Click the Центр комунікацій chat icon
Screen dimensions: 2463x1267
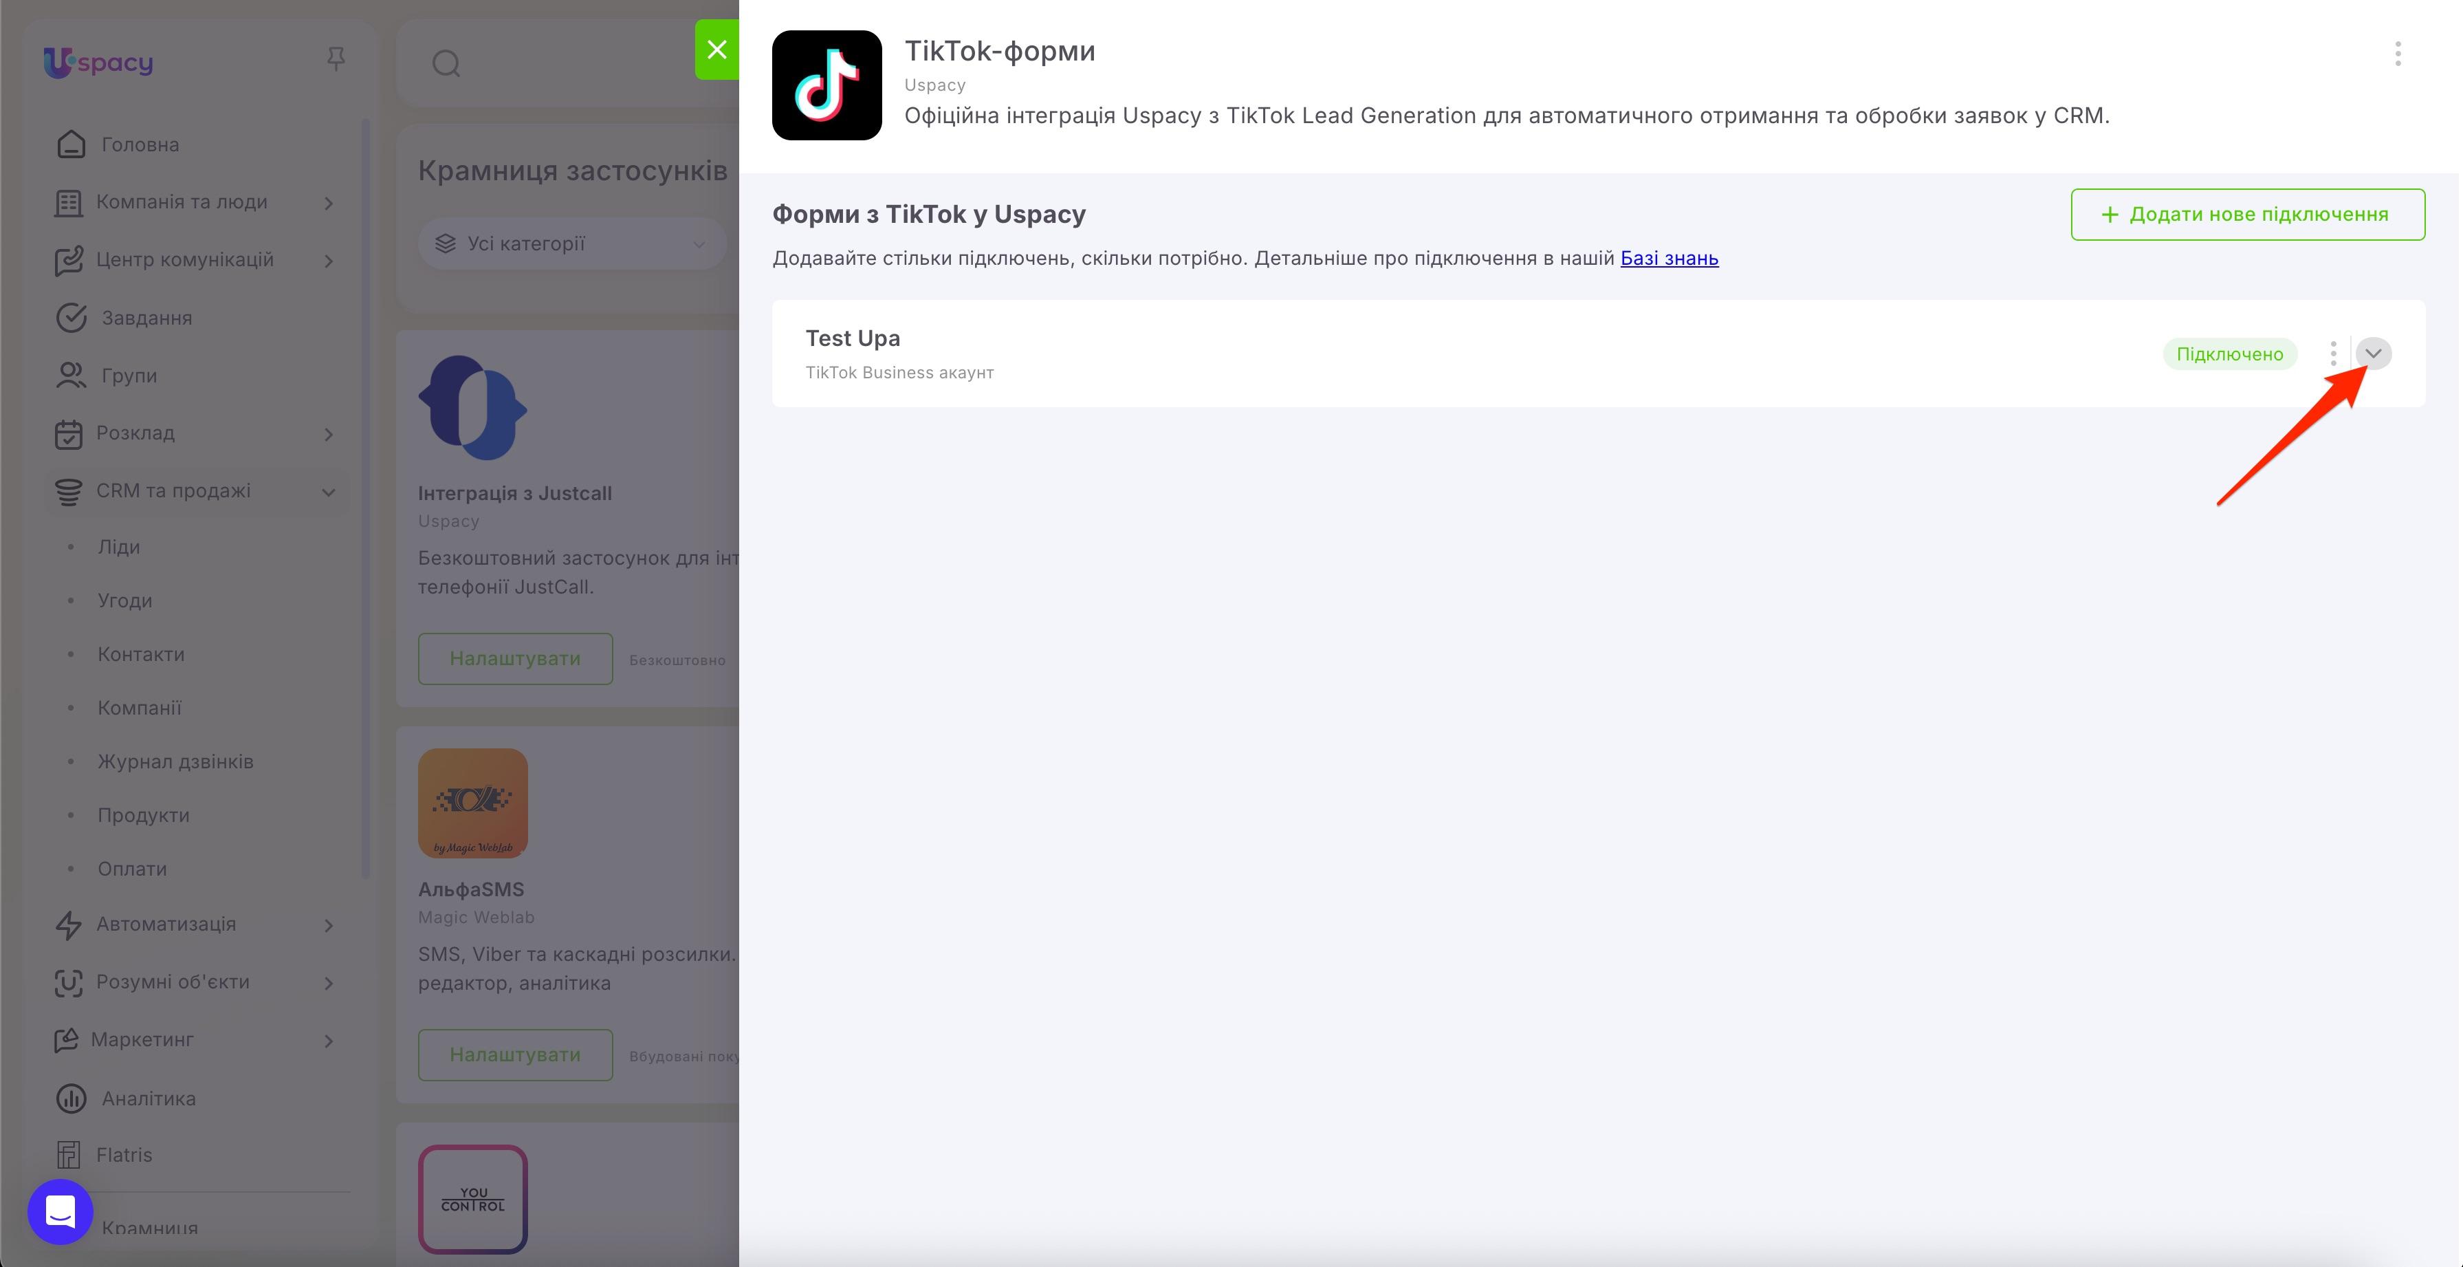(68, 261)
